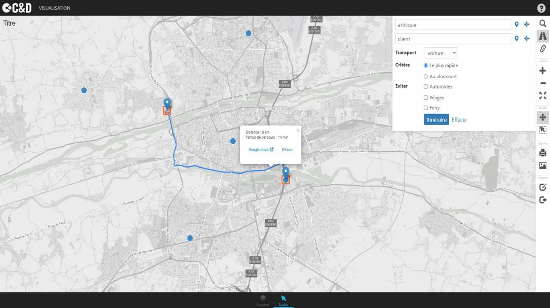Open help with question mark icon

click(x=541, y=8)
